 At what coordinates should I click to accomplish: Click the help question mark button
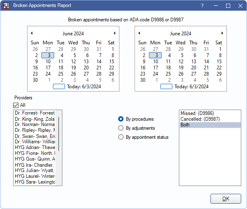202,6
